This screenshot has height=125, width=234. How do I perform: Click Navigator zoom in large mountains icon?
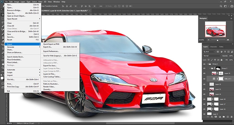click(x=228, y=40)
